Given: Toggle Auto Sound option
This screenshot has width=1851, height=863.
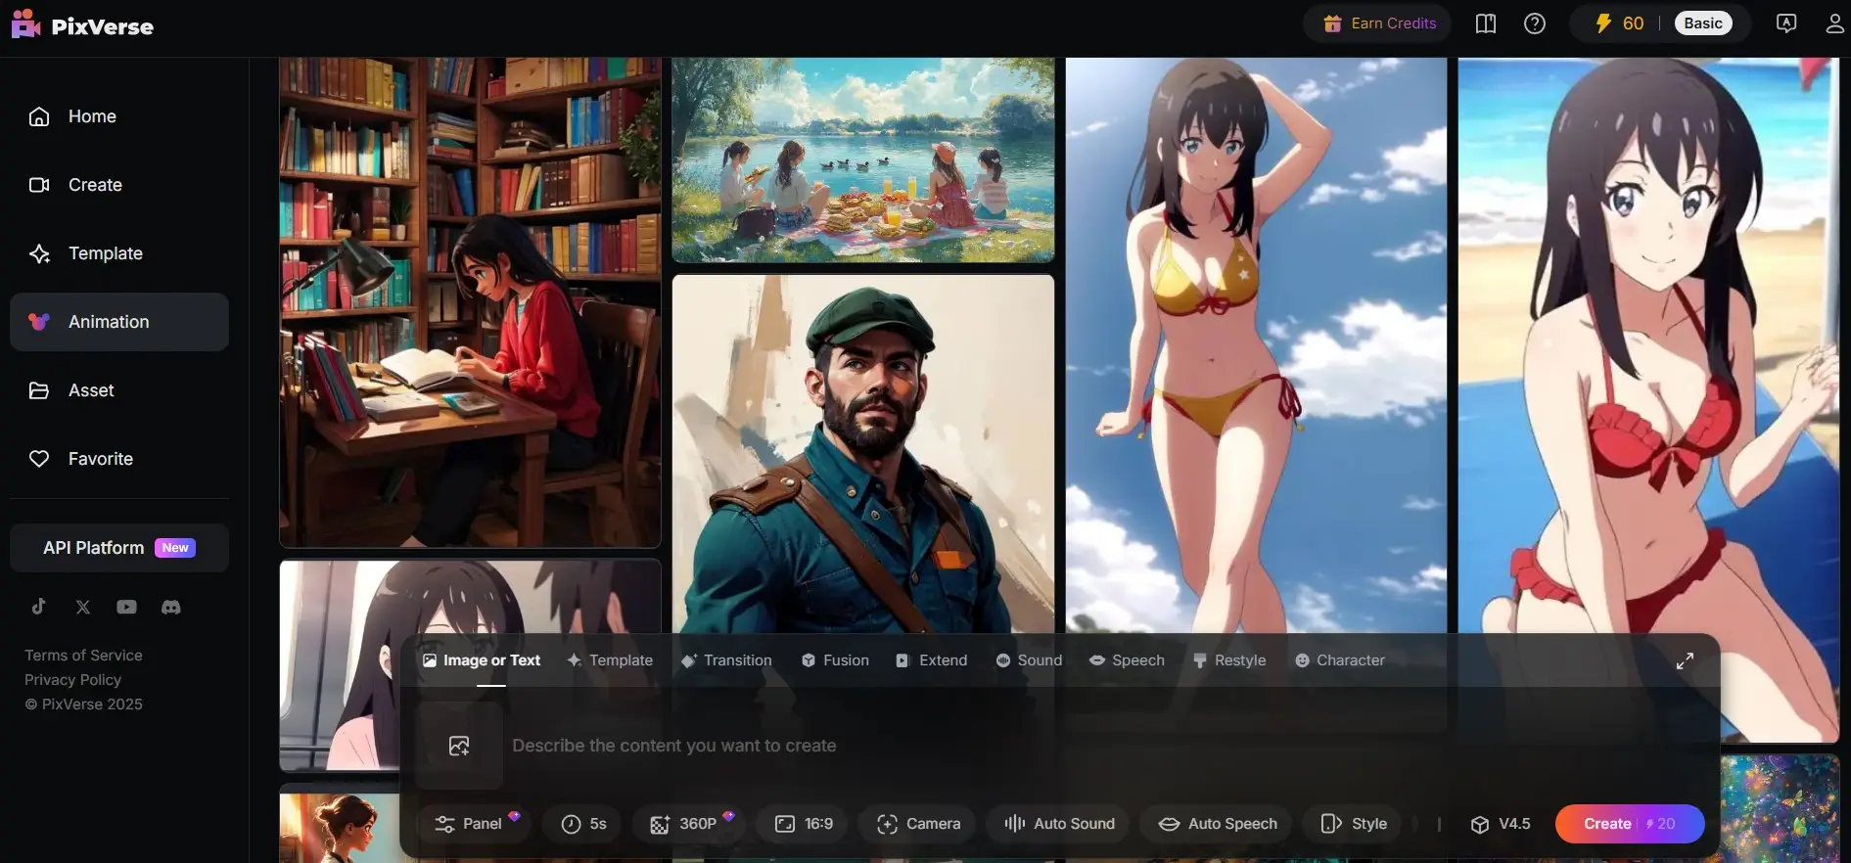Looking at the screenshot, I should [x=1059, y=824].
